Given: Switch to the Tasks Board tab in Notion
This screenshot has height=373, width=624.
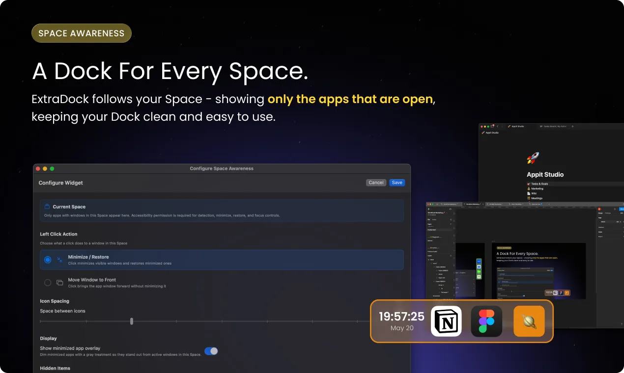Looking at the screenshot, I should (553, 126).
